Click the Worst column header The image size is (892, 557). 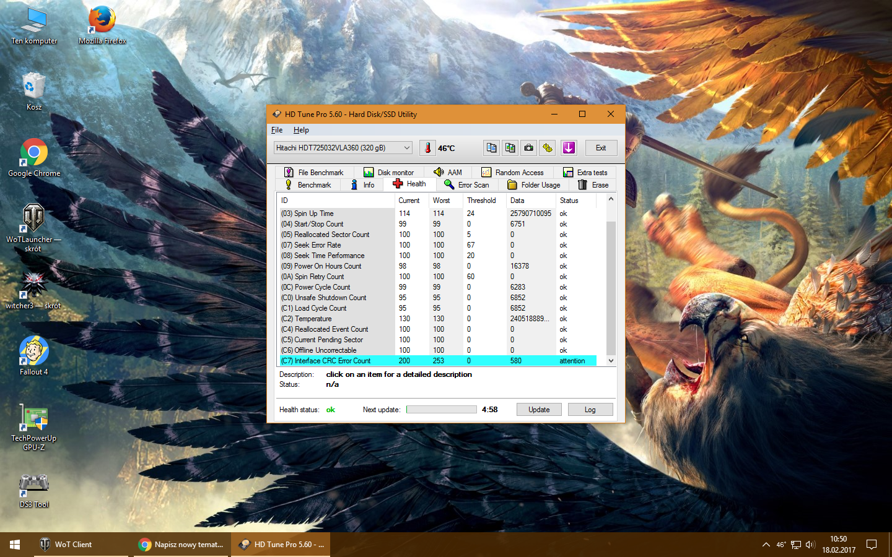click(x=445, y=201)
